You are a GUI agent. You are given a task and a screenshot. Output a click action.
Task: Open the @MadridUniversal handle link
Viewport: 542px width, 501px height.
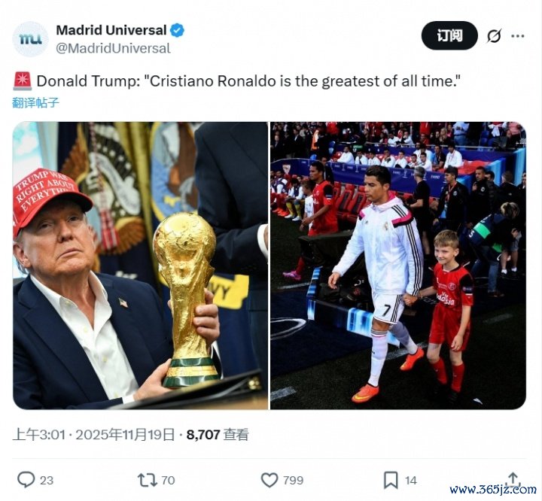[114, 48]
